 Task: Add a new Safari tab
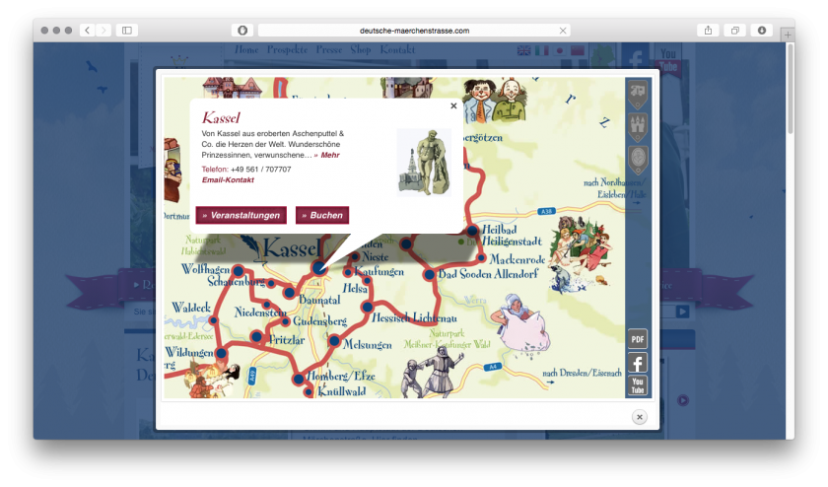pyautogui.click(x=788, y=35)
